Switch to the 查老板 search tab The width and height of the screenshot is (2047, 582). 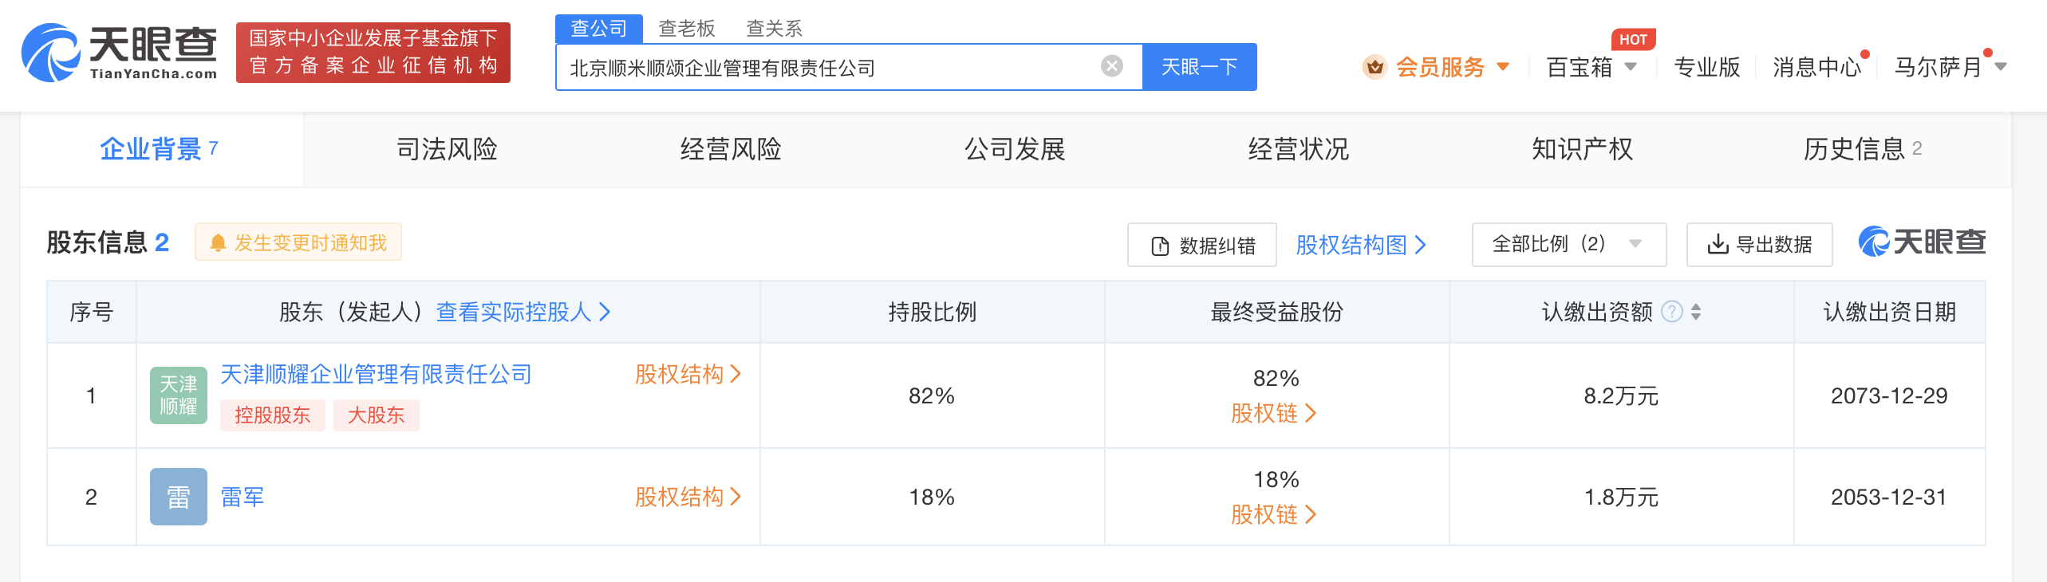(x=686, y=29)
